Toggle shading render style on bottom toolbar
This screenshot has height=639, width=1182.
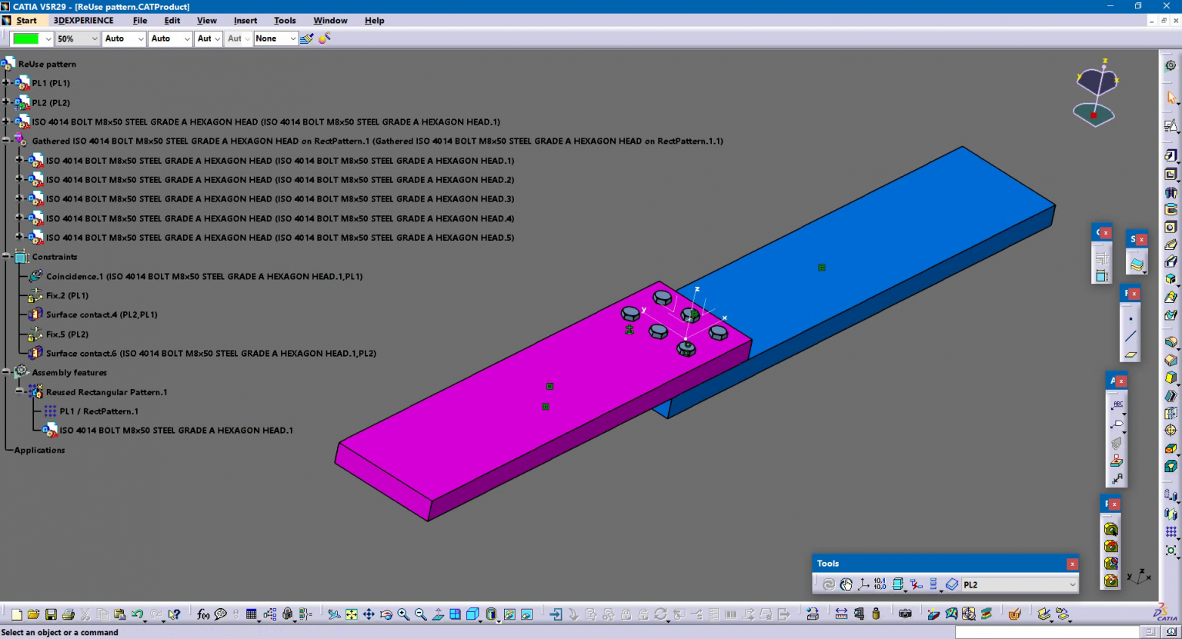pyautogui.click(x=490, y=614)
